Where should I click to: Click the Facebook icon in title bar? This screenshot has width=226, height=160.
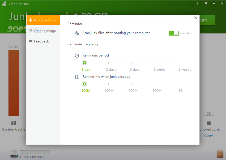[197, 3]
